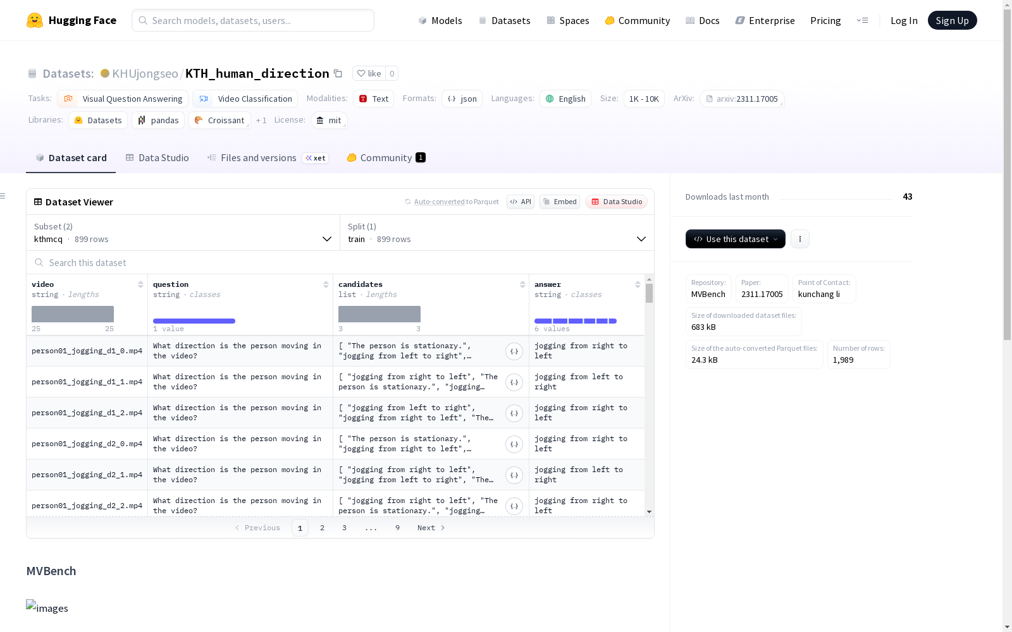Open the navigation overflow menu icon
Image resolution: width=1012 pixels, height=632 pixels.
[862, 20]
